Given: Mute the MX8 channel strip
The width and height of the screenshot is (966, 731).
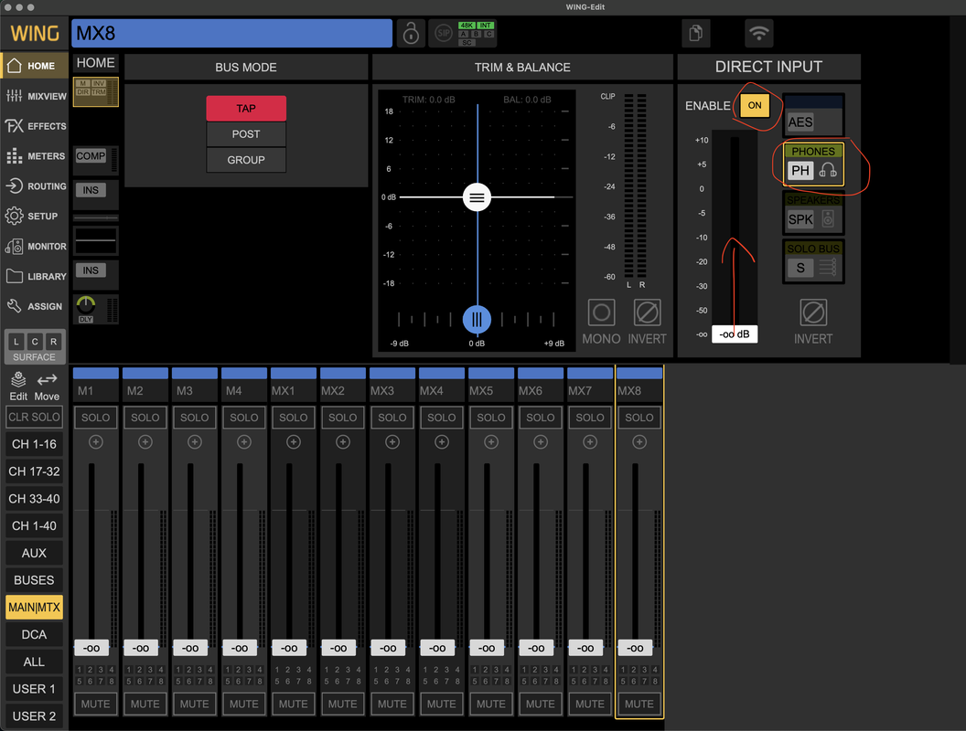Looking at the screenshot, I should click(x=639, y=704).
